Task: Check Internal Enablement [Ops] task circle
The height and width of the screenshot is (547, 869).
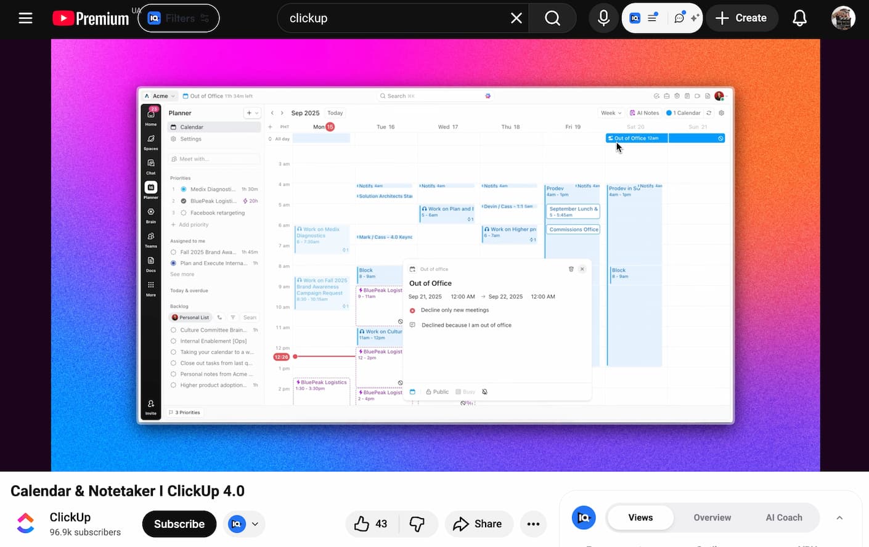Action: [173, 341]
